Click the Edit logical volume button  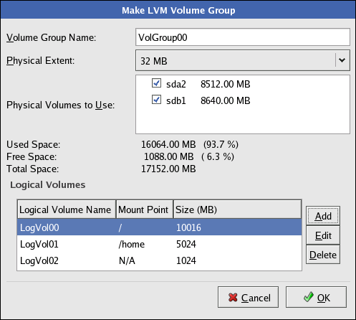coord(323,235)
